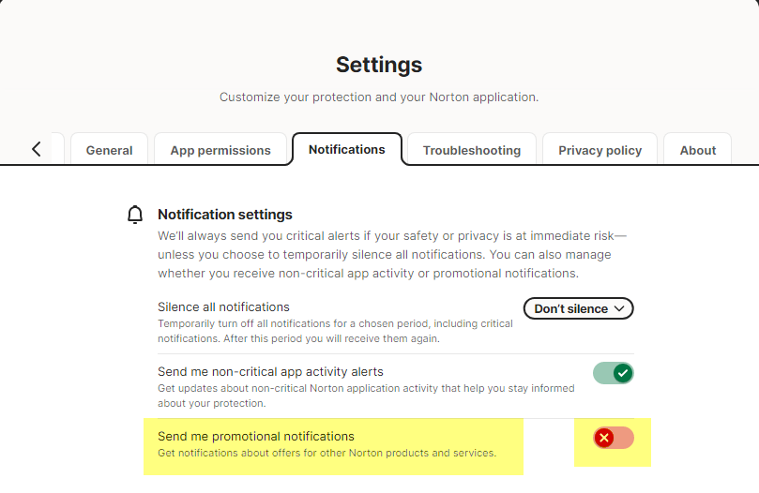Select the Notifications tab
Viewport: 759px width, 493px height.
[347, 149]
